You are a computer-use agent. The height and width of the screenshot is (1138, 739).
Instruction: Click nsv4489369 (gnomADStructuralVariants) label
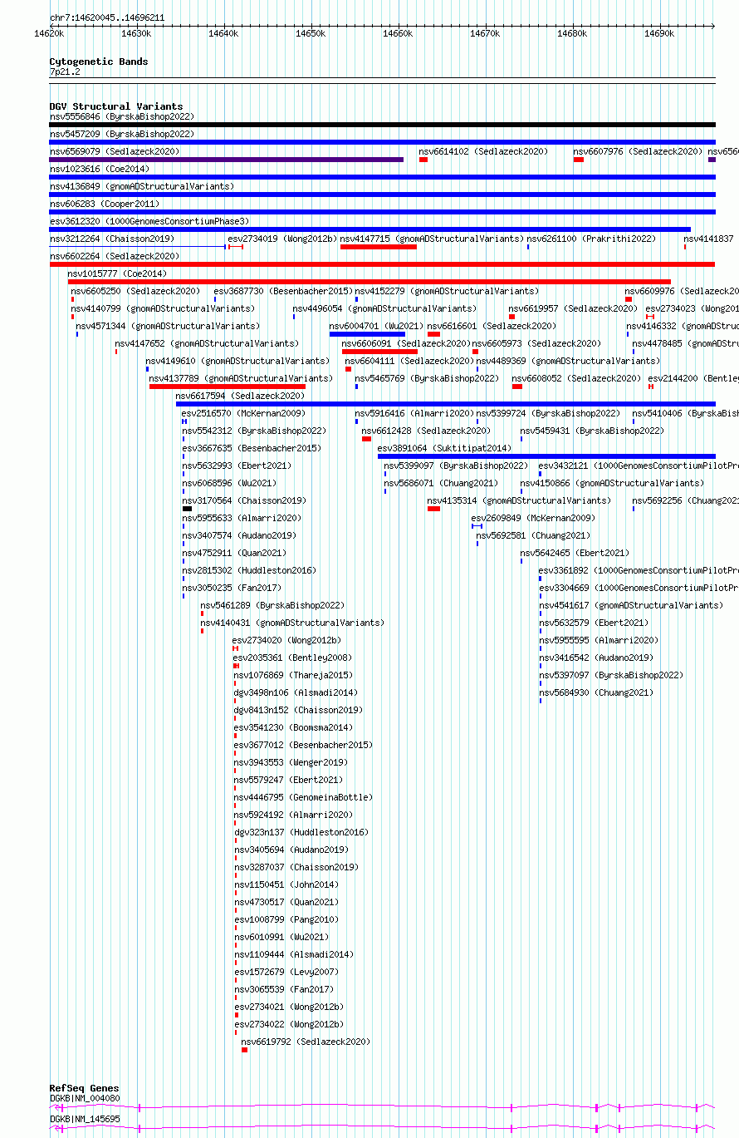(569, 361)
